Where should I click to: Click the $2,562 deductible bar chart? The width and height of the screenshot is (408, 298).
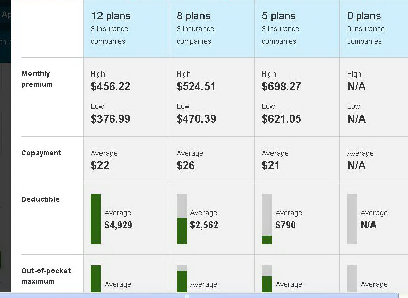182,219
